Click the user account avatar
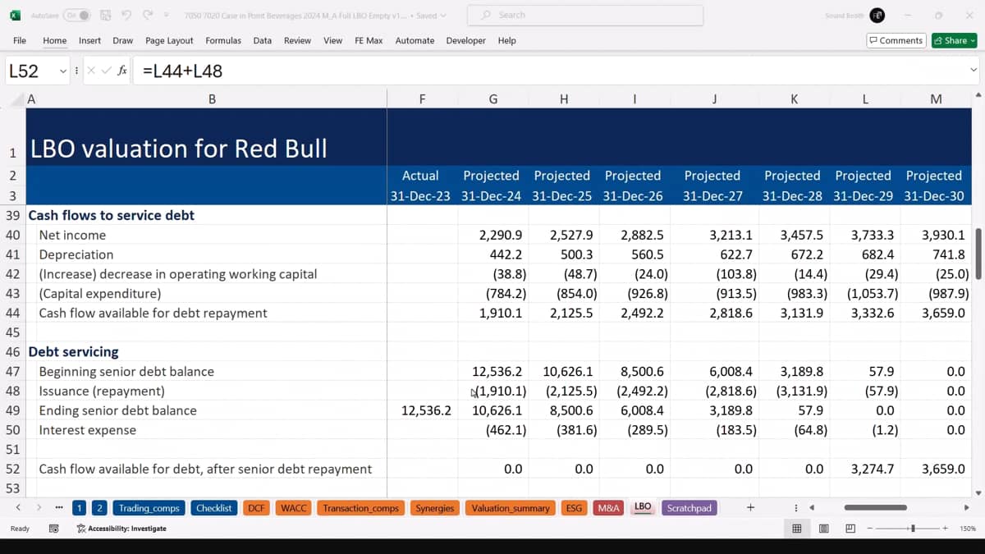The image size is (985, 554). pos(877,15)
